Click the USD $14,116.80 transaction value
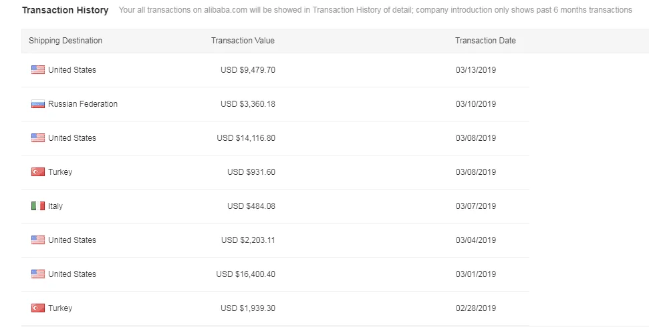Image resolution: width=649 pixels, height=327 pixels. pos(246,138)
